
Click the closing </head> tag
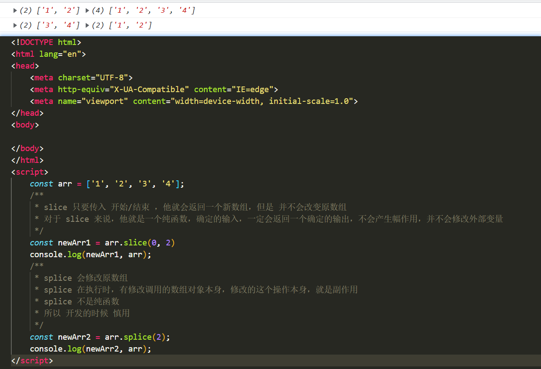pyautogui.click(x=28, y=113)
